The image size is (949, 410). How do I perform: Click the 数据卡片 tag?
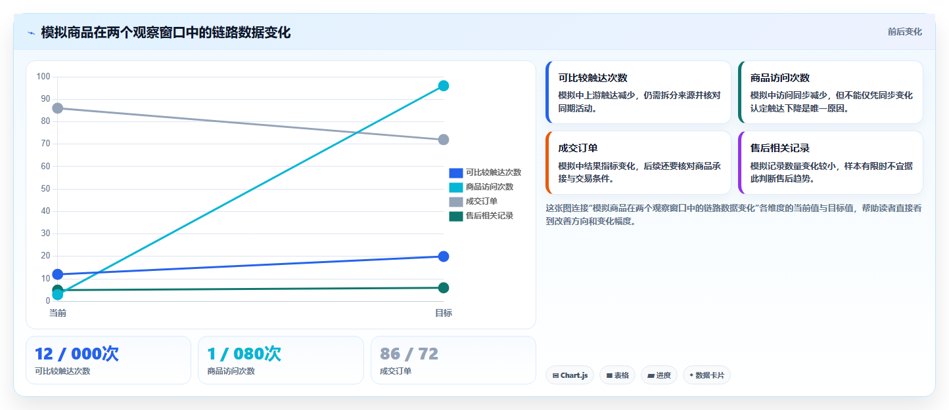(x=706, y=375)
